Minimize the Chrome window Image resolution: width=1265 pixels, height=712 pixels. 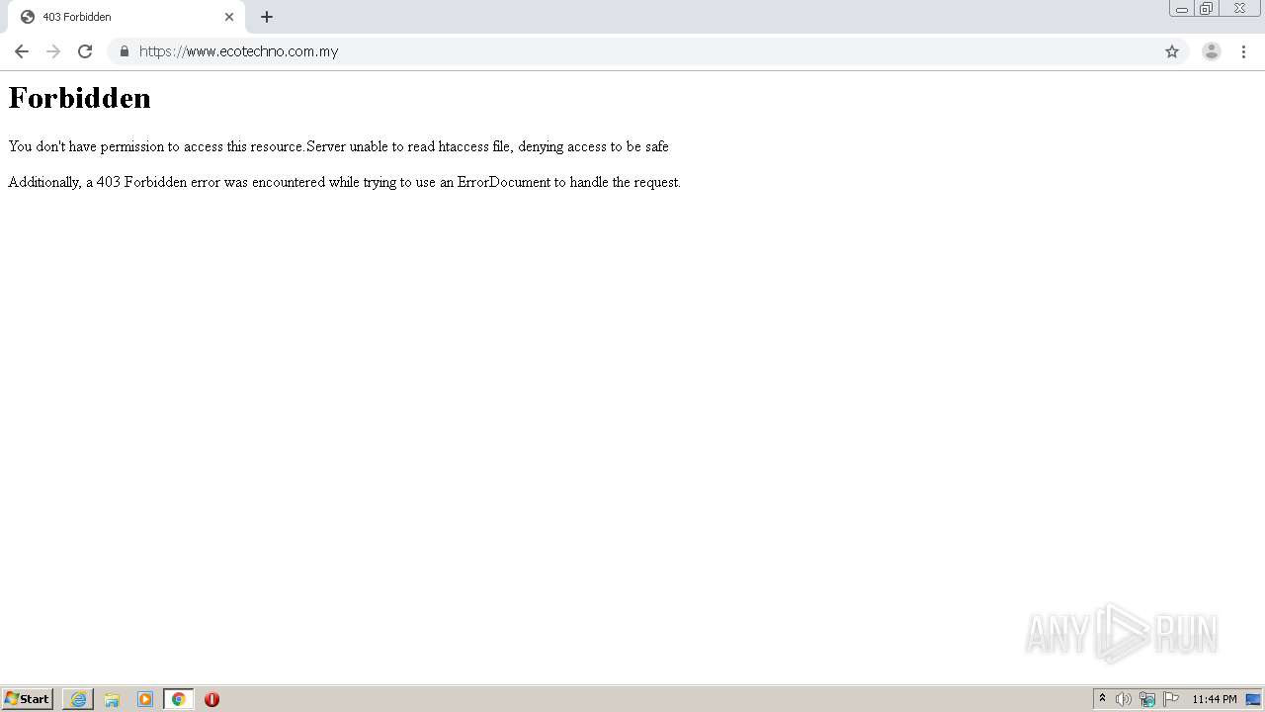coord(1182,8)
